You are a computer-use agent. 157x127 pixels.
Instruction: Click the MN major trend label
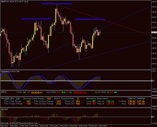point(115,92)
